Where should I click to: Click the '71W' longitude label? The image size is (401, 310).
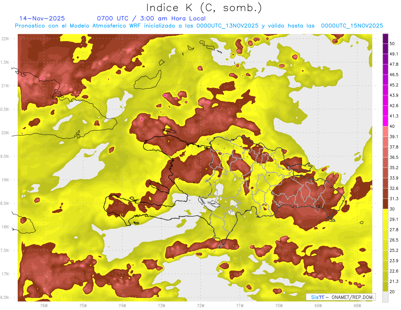pyautogui.click(x=240, y=306)
